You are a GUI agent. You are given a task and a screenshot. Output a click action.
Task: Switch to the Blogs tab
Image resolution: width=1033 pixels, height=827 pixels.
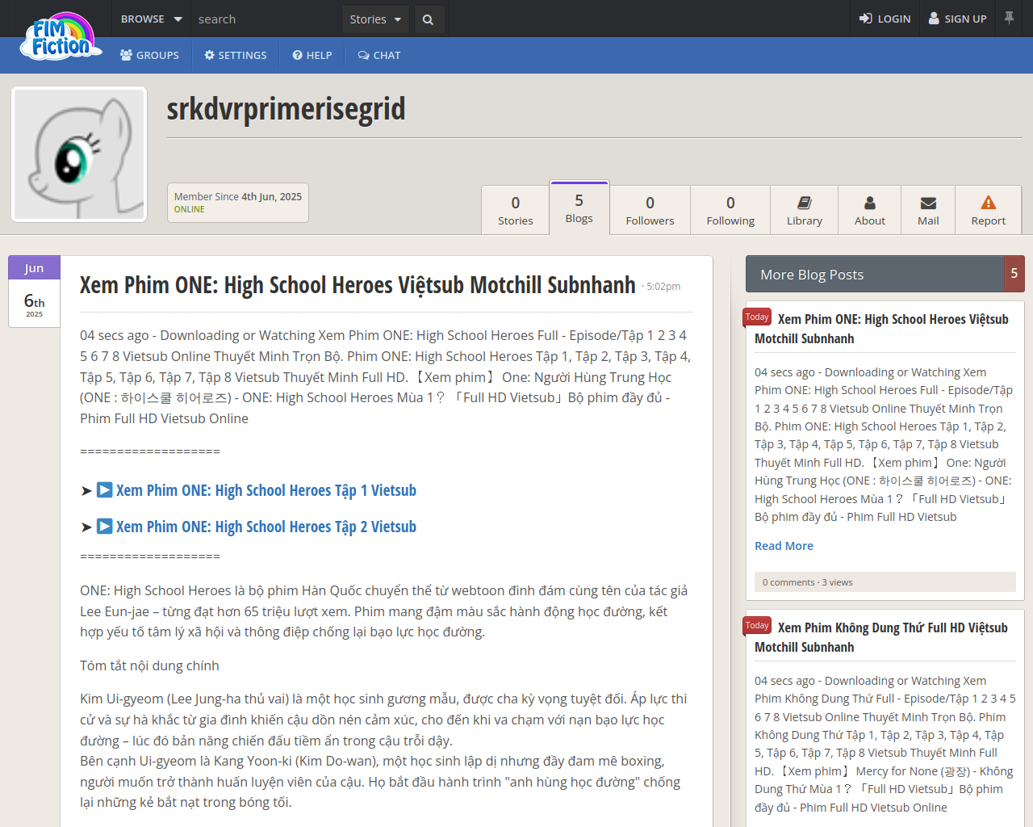pos(579,208)
